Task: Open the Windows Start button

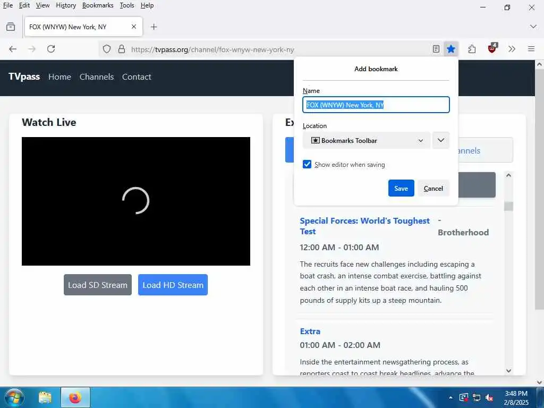Action: pos(13,397)
